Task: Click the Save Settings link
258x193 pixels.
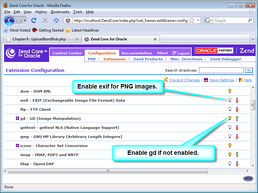Action: 222,80
